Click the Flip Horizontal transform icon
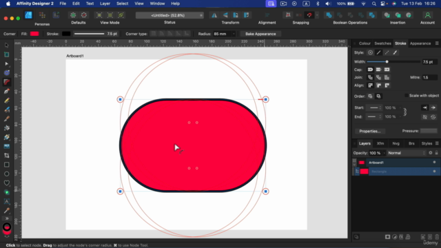The height and width of the screenshot is (248, 441). (x=214, y=15)
